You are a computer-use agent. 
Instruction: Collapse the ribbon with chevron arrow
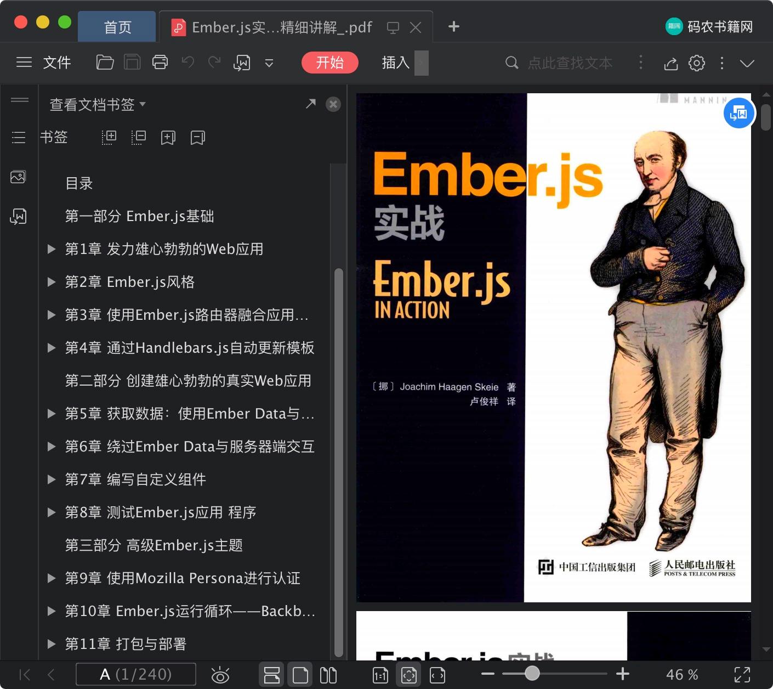pos(747,63)
